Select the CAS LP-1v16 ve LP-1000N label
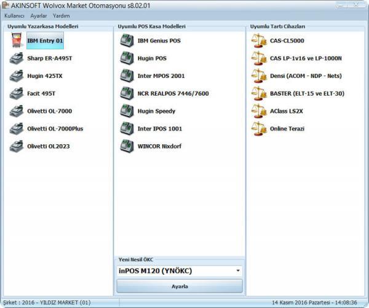This screenshot has height=308, width=369. pos(306,58)
